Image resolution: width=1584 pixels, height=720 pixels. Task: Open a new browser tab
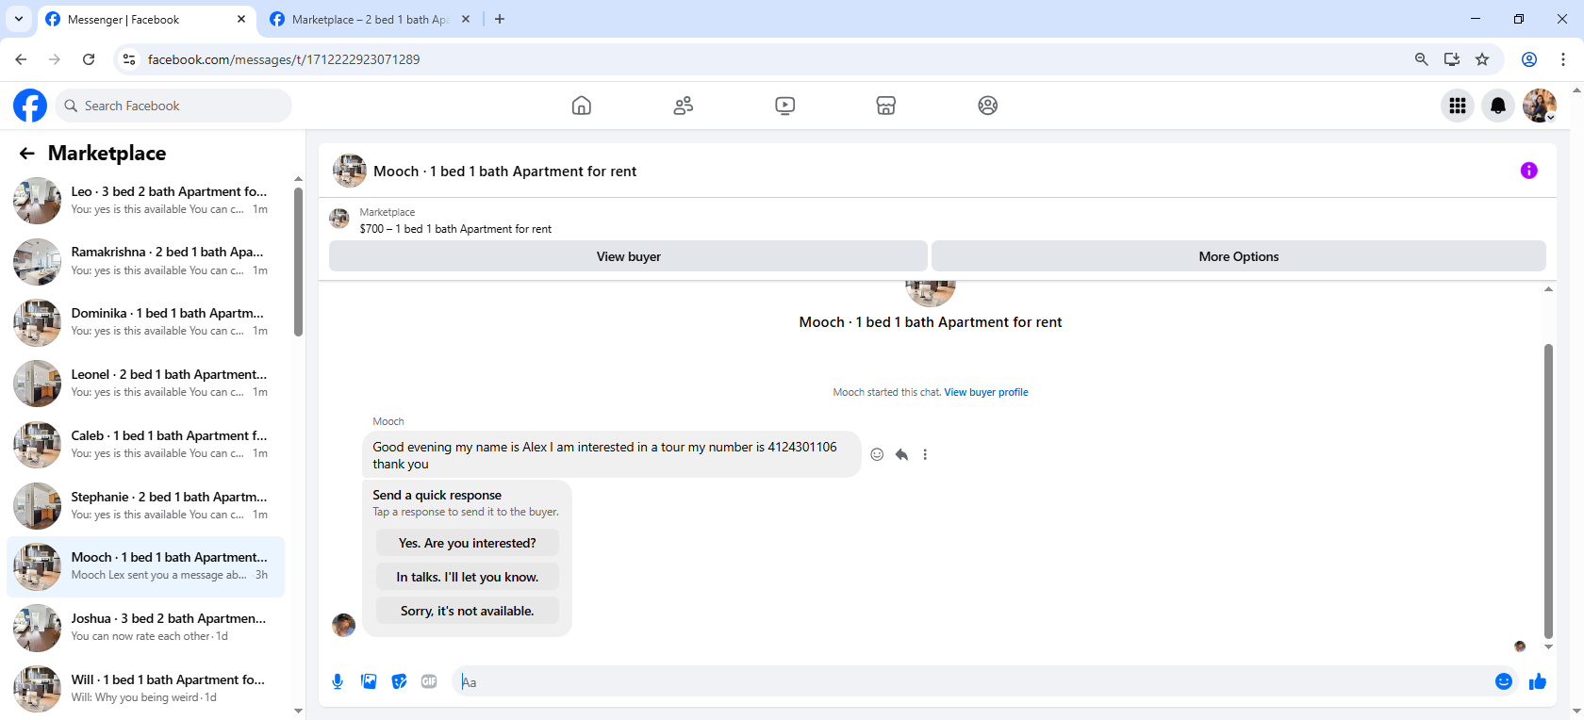pos(500,19)
